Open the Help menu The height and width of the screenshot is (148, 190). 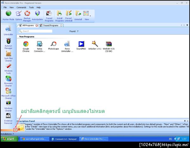click(x=39, y=8)
